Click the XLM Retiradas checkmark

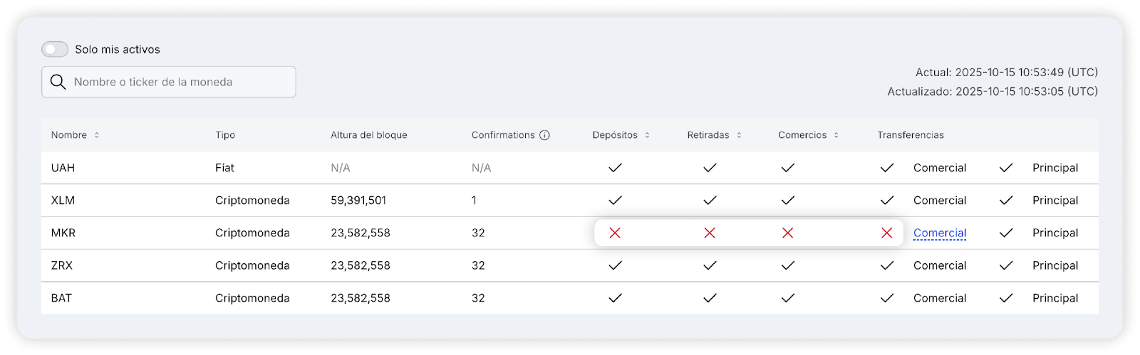click(710, 201)
